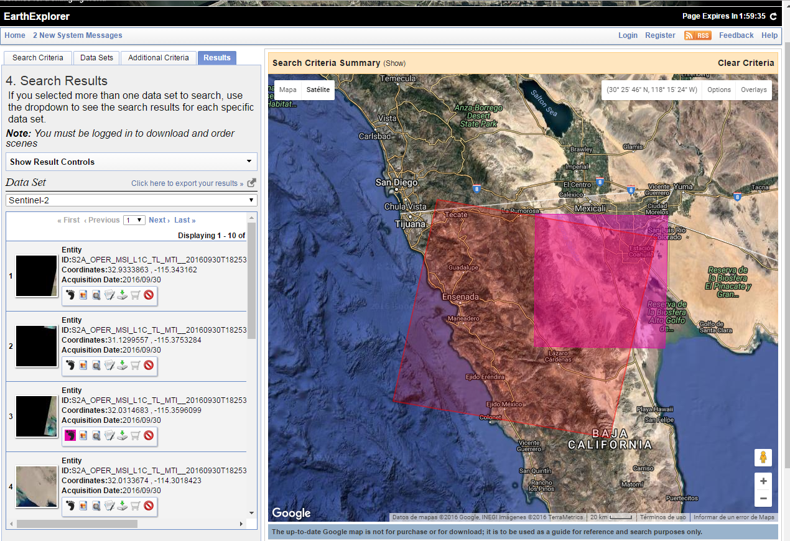The width and height of the screenshot is (790, 541).
Task: Select the Street View pegman
Action: tap(763, 458)
